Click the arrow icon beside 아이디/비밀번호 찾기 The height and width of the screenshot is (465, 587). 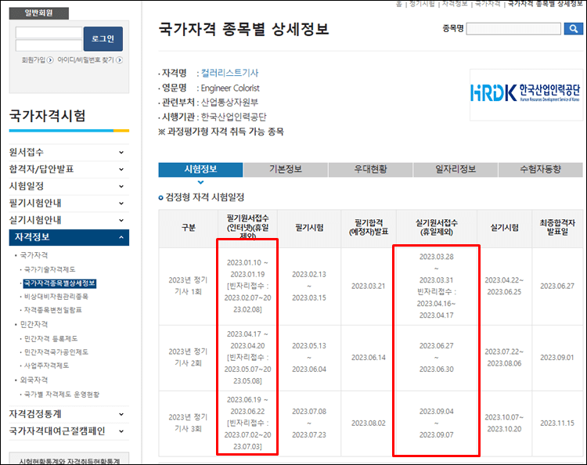pyautogui.click(x=120, y=60)
